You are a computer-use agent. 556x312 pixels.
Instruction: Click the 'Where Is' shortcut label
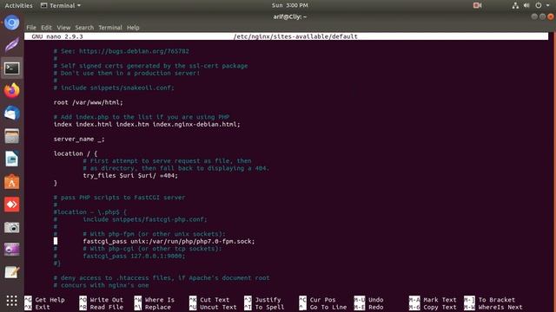coord(160,300)
